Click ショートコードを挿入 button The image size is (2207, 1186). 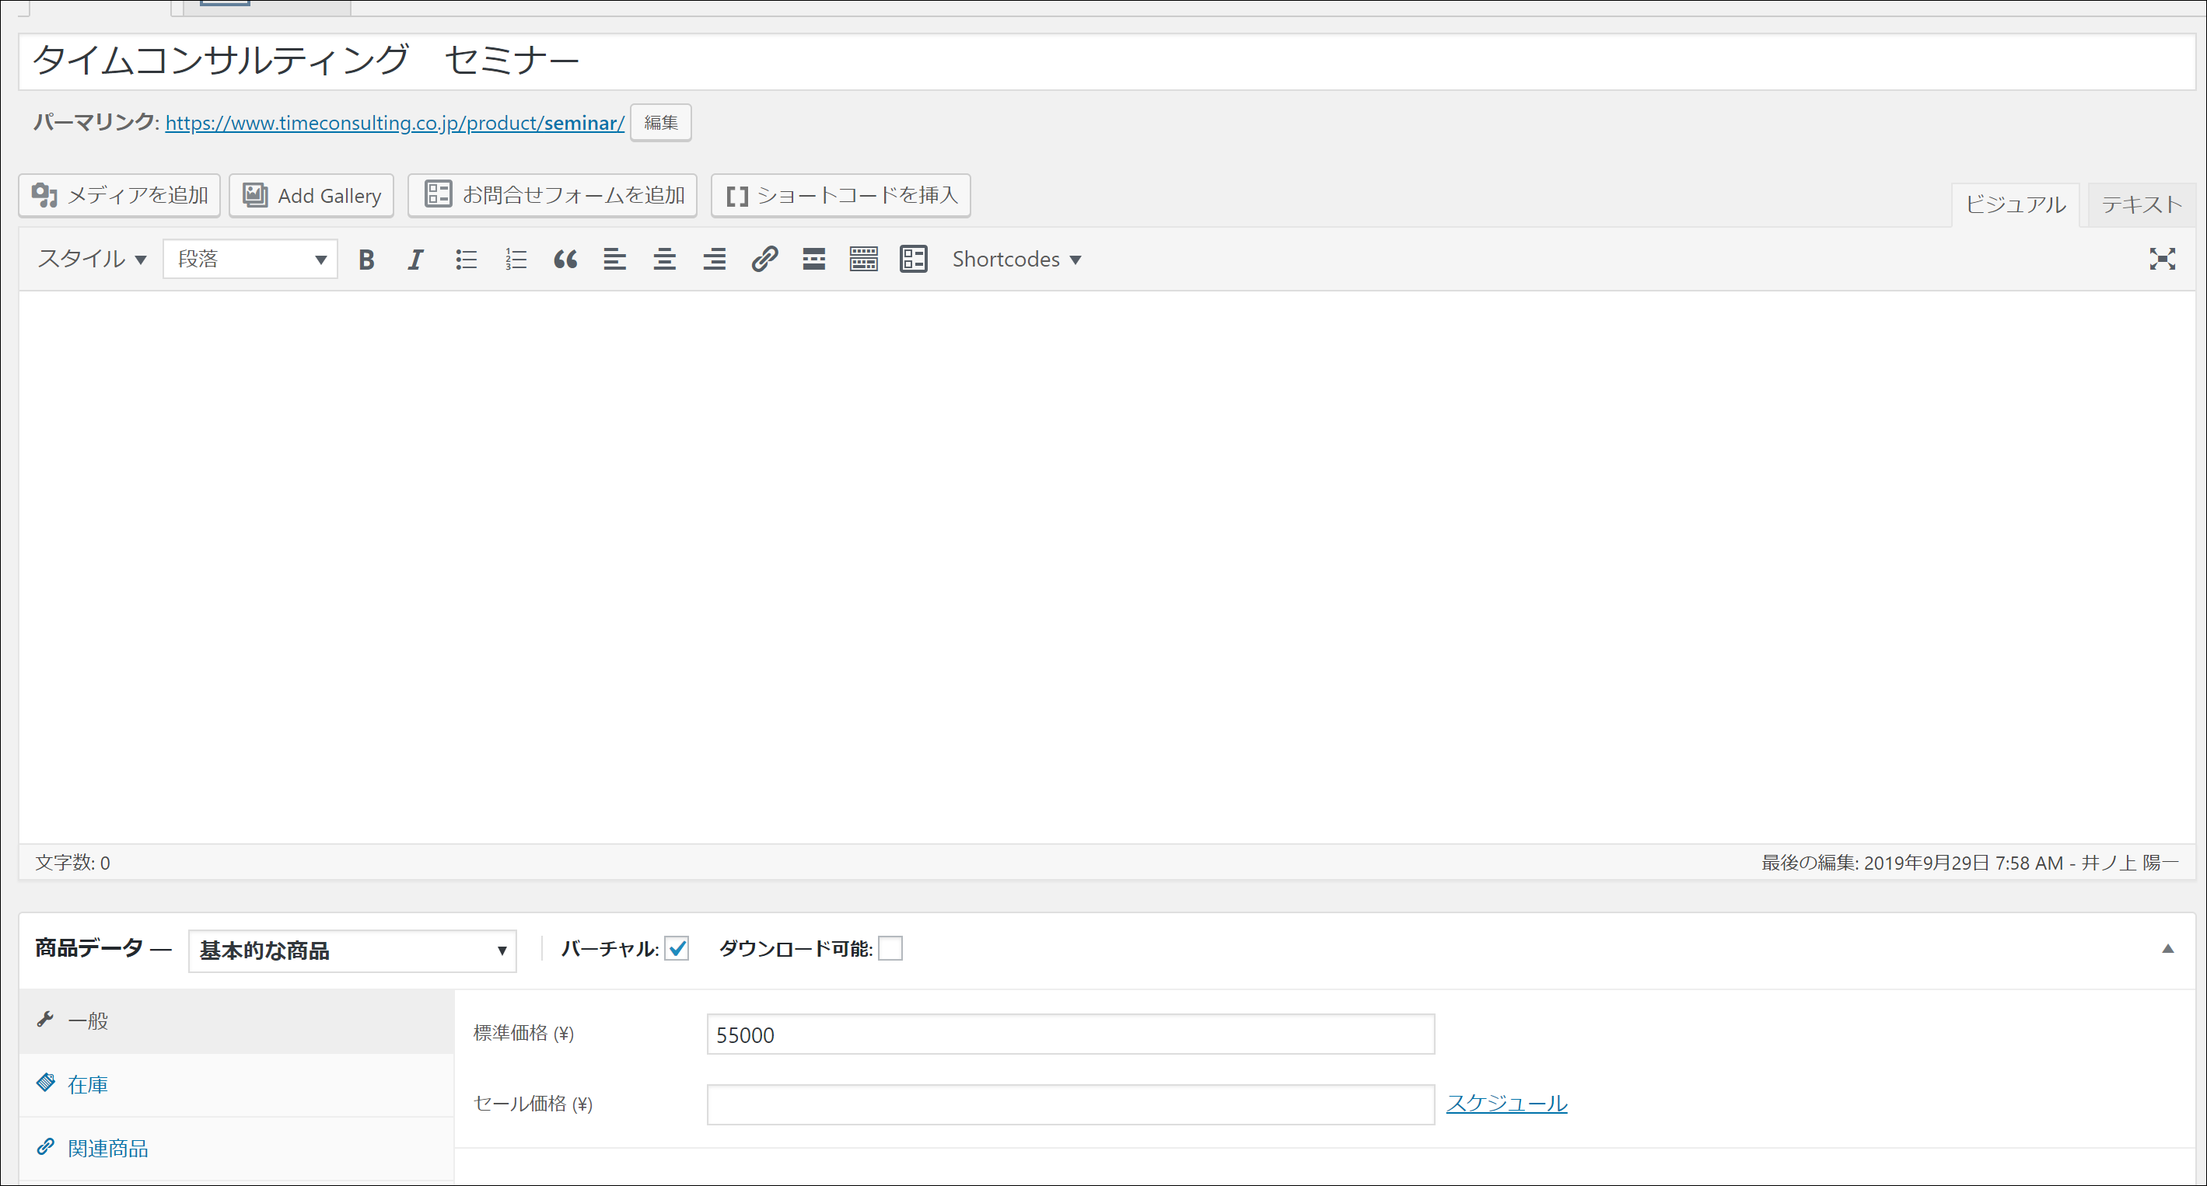click(x=841, y=195)
